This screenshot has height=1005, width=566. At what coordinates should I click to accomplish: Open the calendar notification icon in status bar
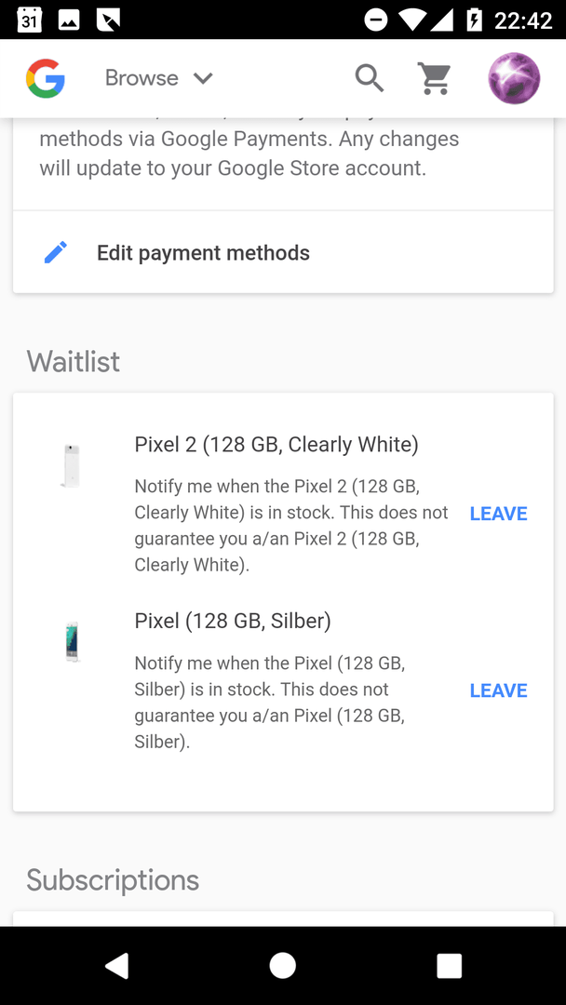click(x=30, y=20)
